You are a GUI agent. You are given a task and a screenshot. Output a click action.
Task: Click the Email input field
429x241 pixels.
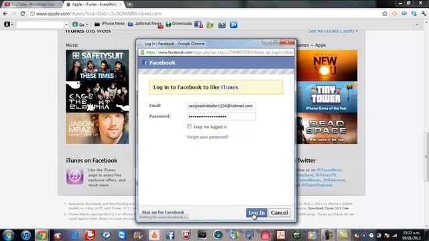coord(221,106)
